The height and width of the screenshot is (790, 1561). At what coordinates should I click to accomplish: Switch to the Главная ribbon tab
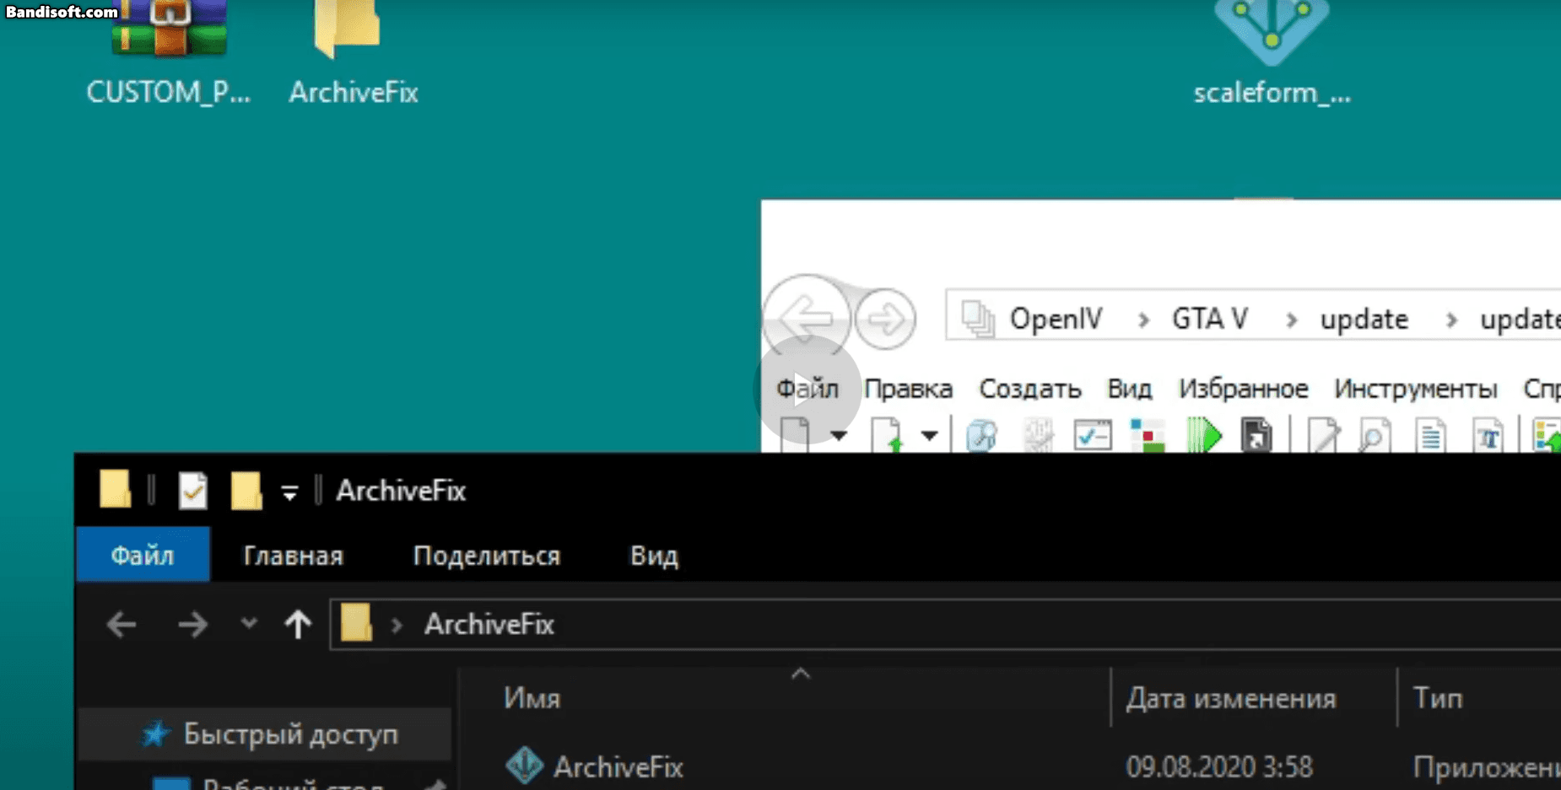pyautogui.click(x=293, y=556)
